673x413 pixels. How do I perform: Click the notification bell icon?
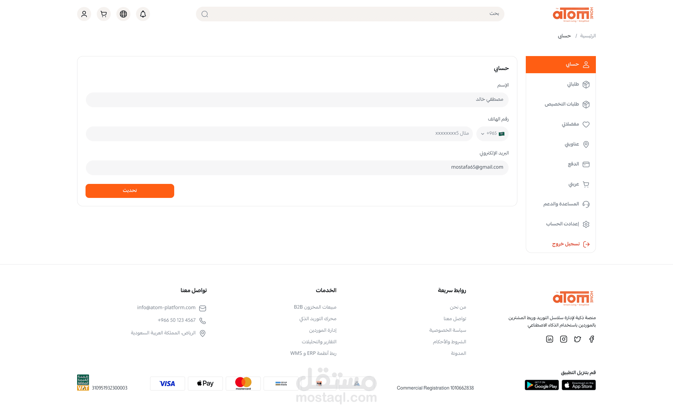(143, 14)
